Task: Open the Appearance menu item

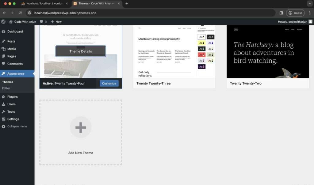Action: 17,74
